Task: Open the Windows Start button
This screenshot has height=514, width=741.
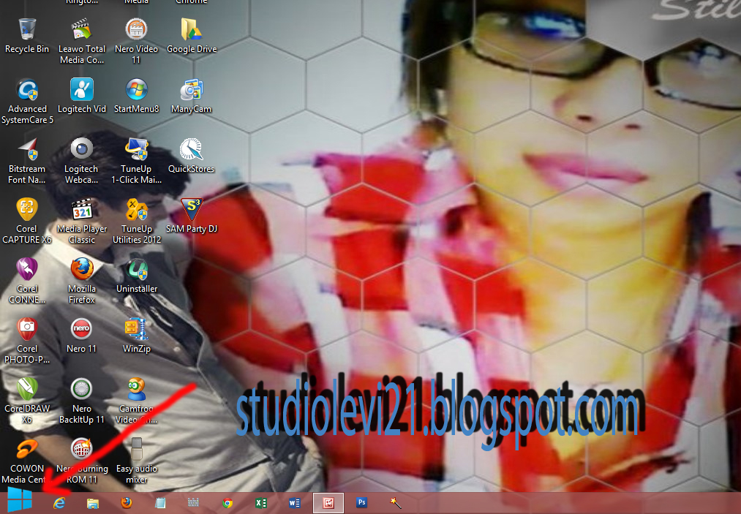Action: coord(20,500)
